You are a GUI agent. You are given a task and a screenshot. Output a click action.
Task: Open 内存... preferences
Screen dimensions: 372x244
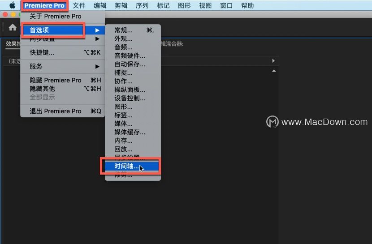click(133, 141)
